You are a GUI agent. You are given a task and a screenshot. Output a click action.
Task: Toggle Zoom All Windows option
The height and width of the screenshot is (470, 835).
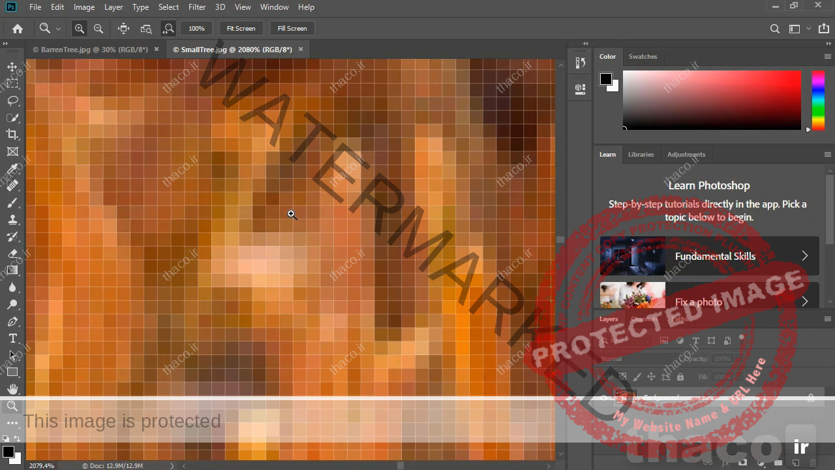tap(146, 28)
